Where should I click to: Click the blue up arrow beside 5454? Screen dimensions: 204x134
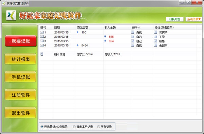(x=78, y=45)
